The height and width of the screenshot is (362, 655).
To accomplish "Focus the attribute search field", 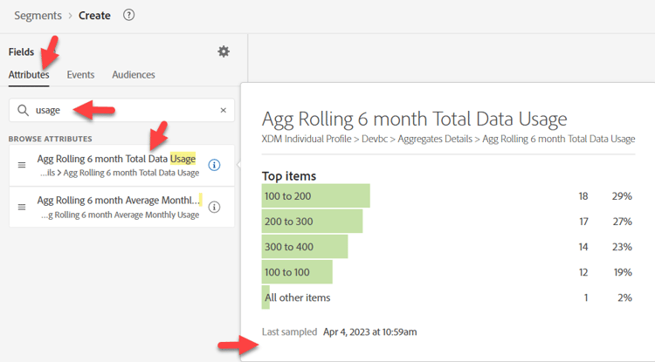I will [x=121, y=110].
